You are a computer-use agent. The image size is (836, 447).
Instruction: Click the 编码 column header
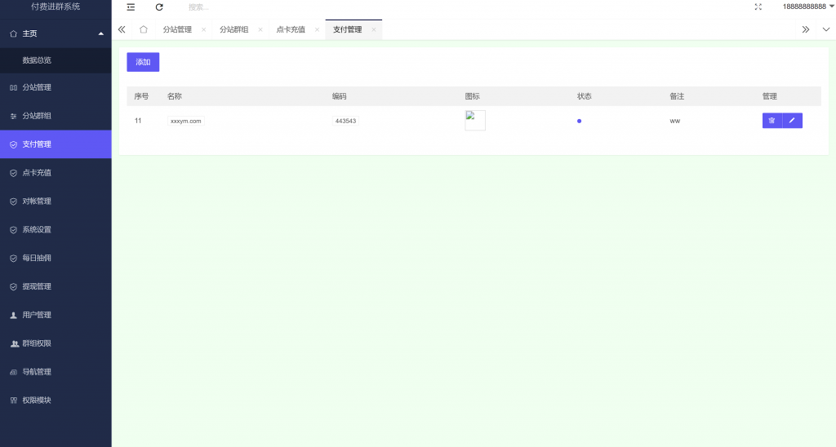pyautogui.click(x=339, y=96)
